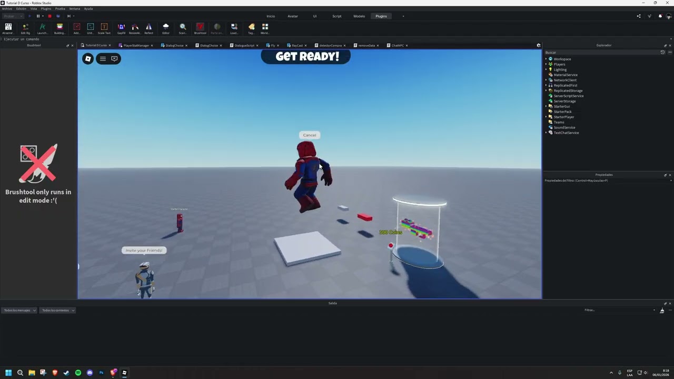Expand the TextChatService node
674x379 pixels.
click(546, 133)
